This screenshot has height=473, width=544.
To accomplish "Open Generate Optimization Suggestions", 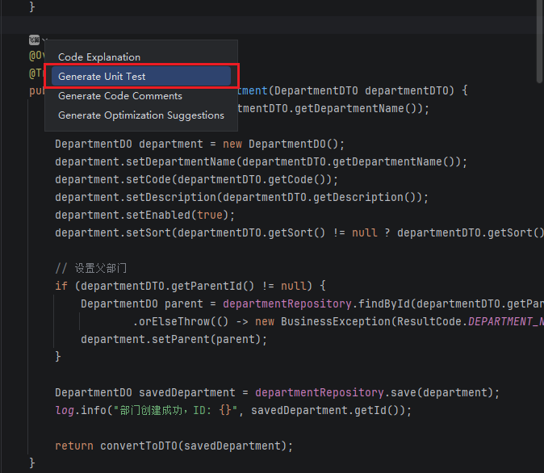I will coord(141,115).
